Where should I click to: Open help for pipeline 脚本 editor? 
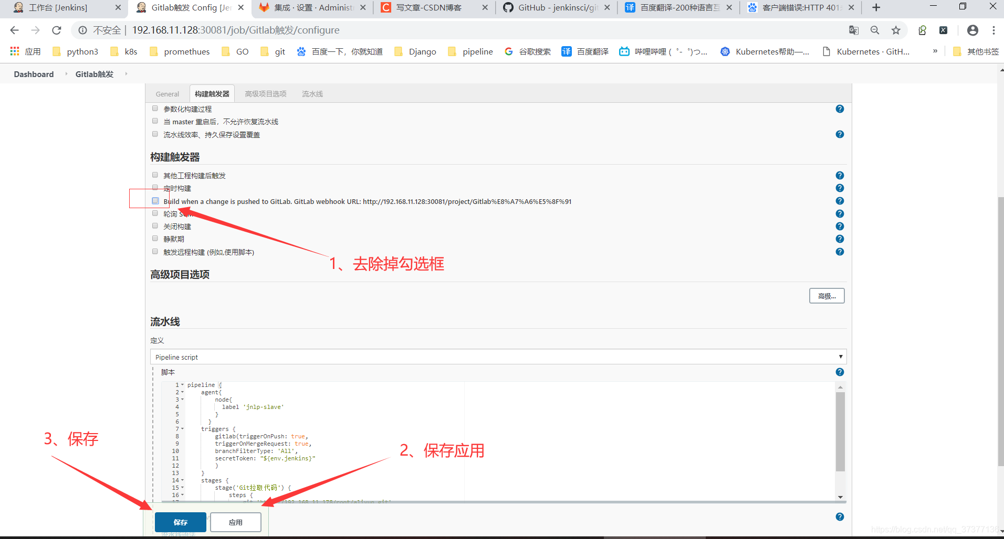(x=840, y=372)
